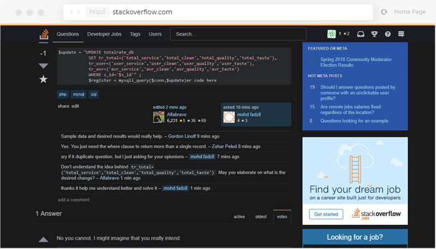Favorite the question with the star icon
The image size is (436, 249).
44,79
